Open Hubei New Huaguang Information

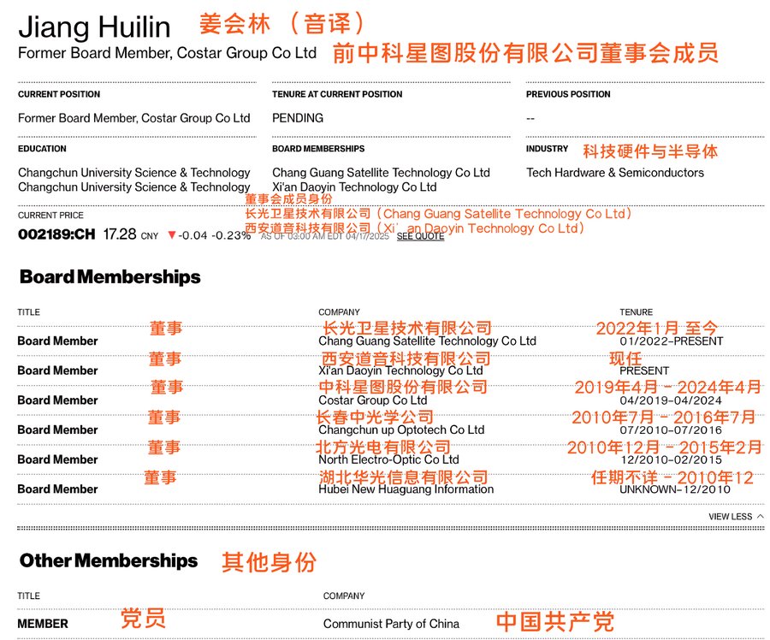click(406, 489)
